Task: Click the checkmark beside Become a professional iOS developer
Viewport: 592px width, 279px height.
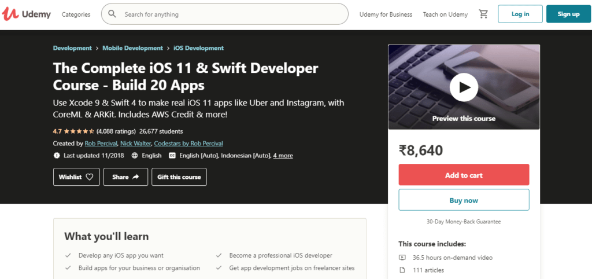Action: click(x=219, y=256)
